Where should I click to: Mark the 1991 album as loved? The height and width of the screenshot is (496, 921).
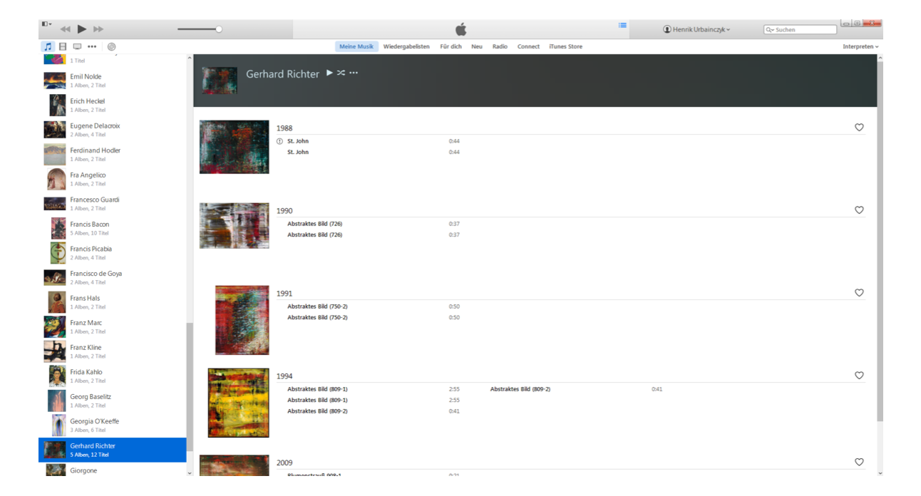(859, 293)
